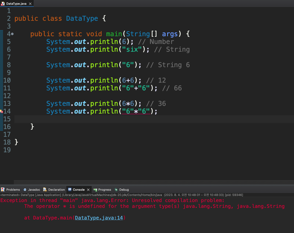
Task: Click the closing brace on line 16
Action: tap(32, 127)
